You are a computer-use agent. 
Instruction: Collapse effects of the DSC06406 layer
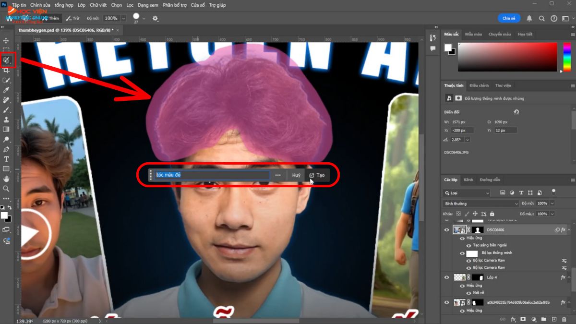coord(569,230)
